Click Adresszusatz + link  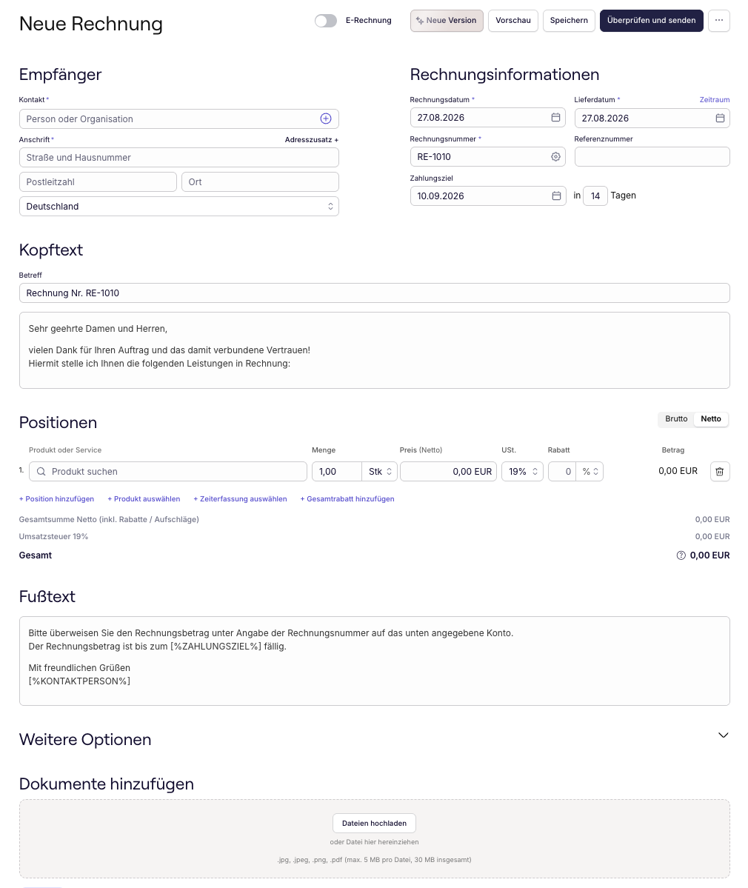(x=312, y=139)
